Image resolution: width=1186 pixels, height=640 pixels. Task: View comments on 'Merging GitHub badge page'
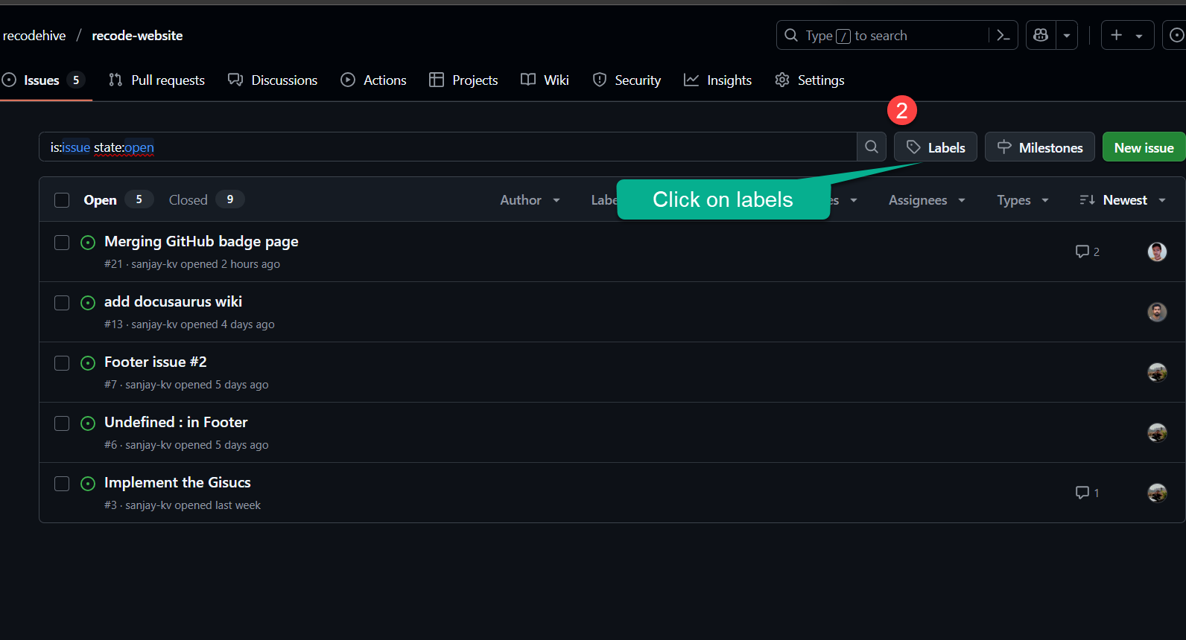point(1088,252)
